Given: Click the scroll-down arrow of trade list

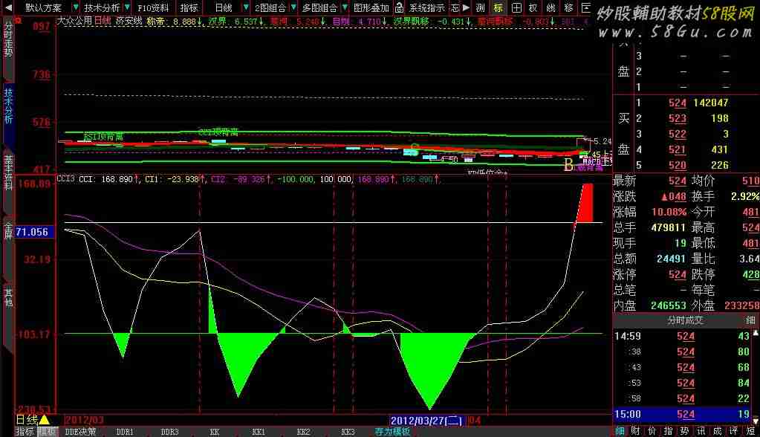Looking at the screenshot, I should (x=755, y=421).
